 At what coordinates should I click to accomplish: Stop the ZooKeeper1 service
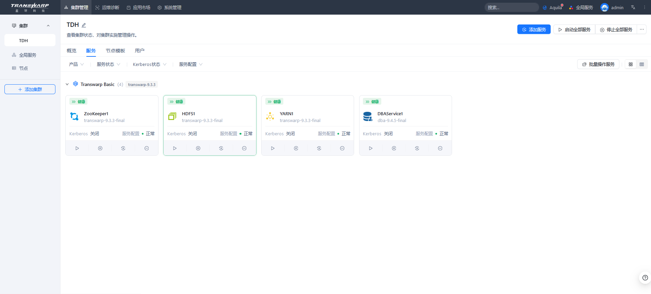point(100,148)
